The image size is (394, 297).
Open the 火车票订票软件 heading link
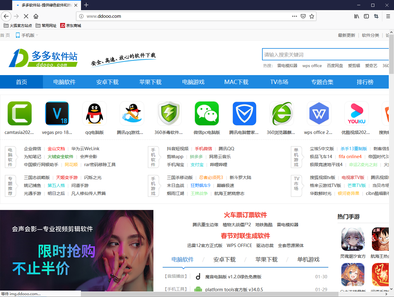tap(245, 215)
